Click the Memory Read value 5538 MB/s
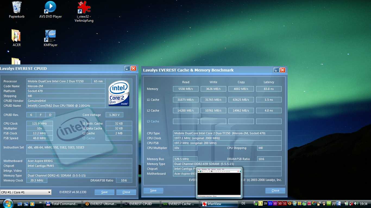 (x=186, y=89)
